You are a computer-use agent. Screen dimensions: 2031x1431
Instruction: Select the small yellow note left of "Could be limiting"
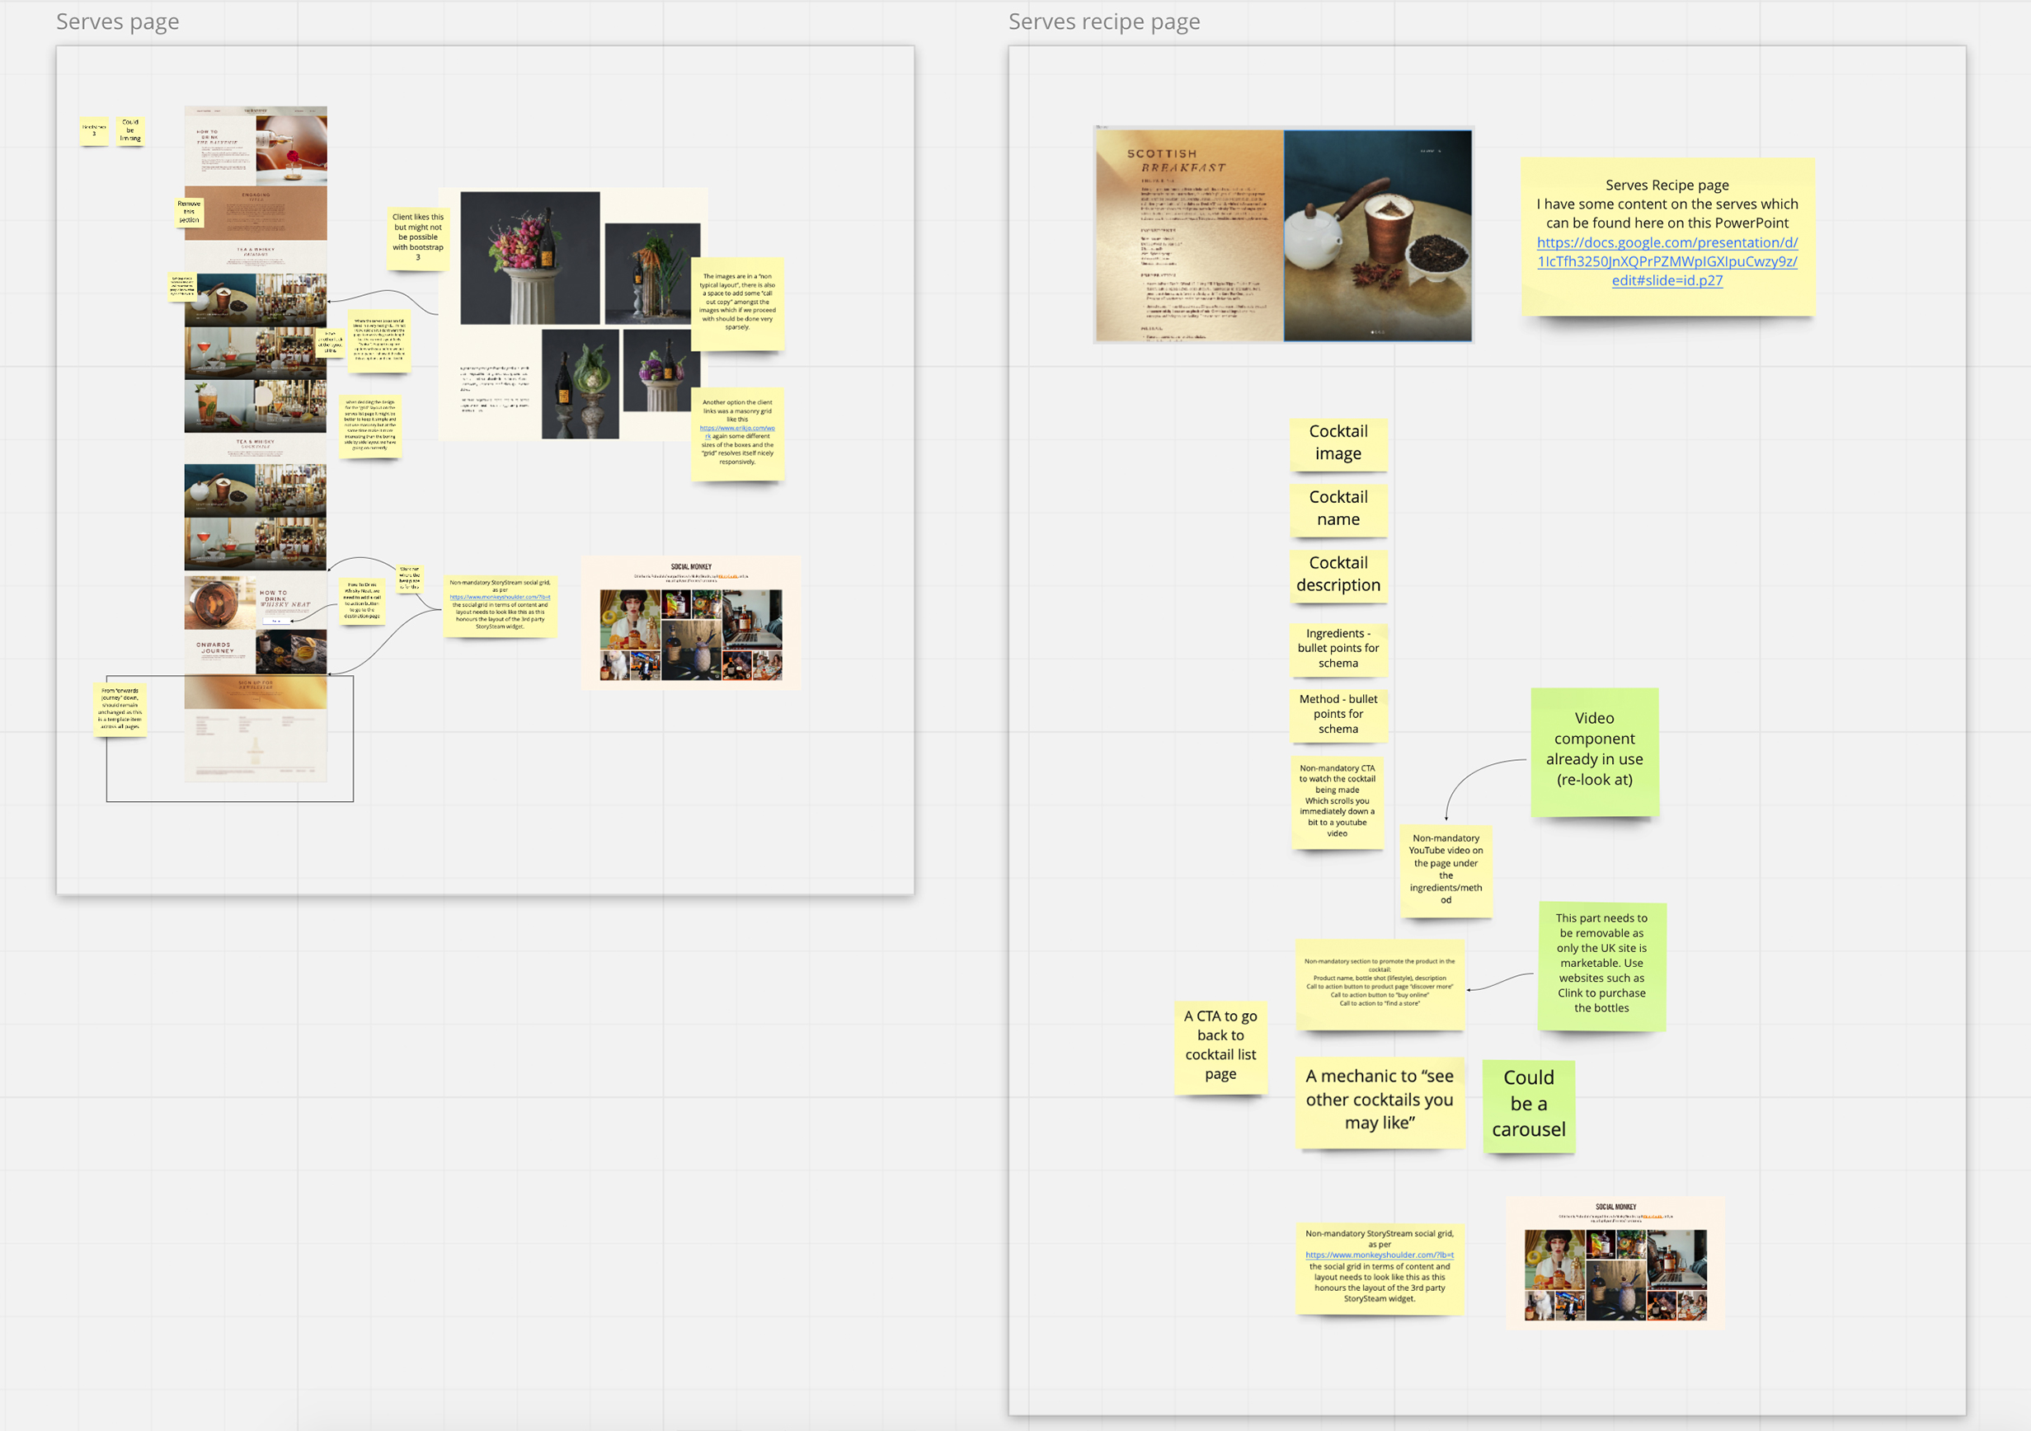coord(94,131)
